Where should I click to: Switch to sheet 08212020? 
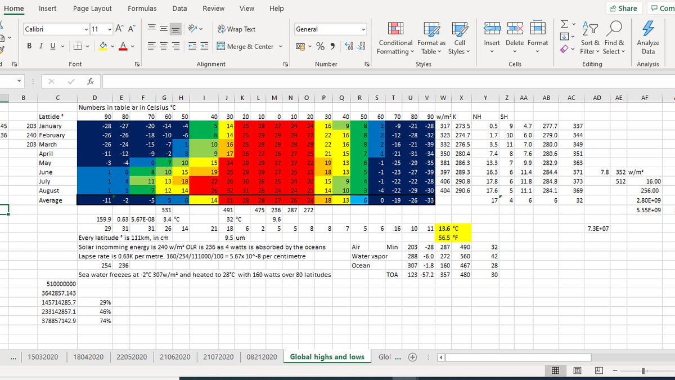[x=262, y=357]
